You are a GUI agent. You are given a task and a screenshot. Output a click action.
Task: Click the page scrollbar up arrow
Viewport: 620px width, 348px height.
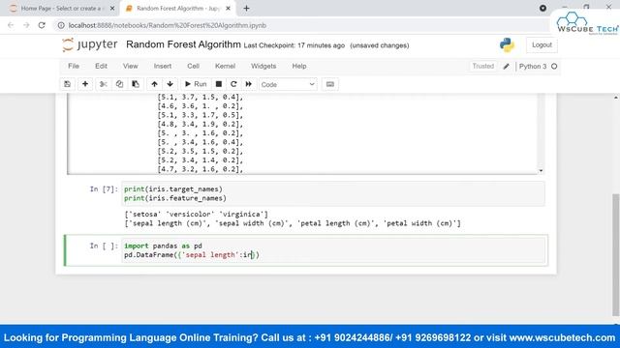coord(616,97)
